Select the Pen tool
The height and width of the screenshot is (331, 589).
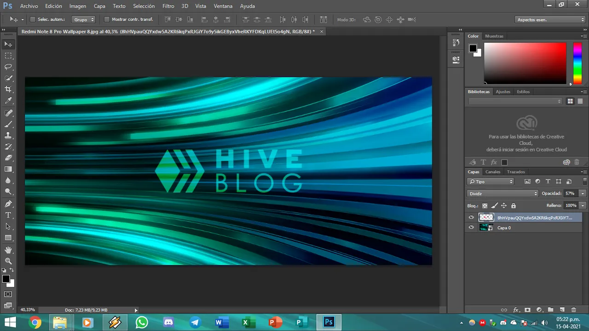[8, 204]
